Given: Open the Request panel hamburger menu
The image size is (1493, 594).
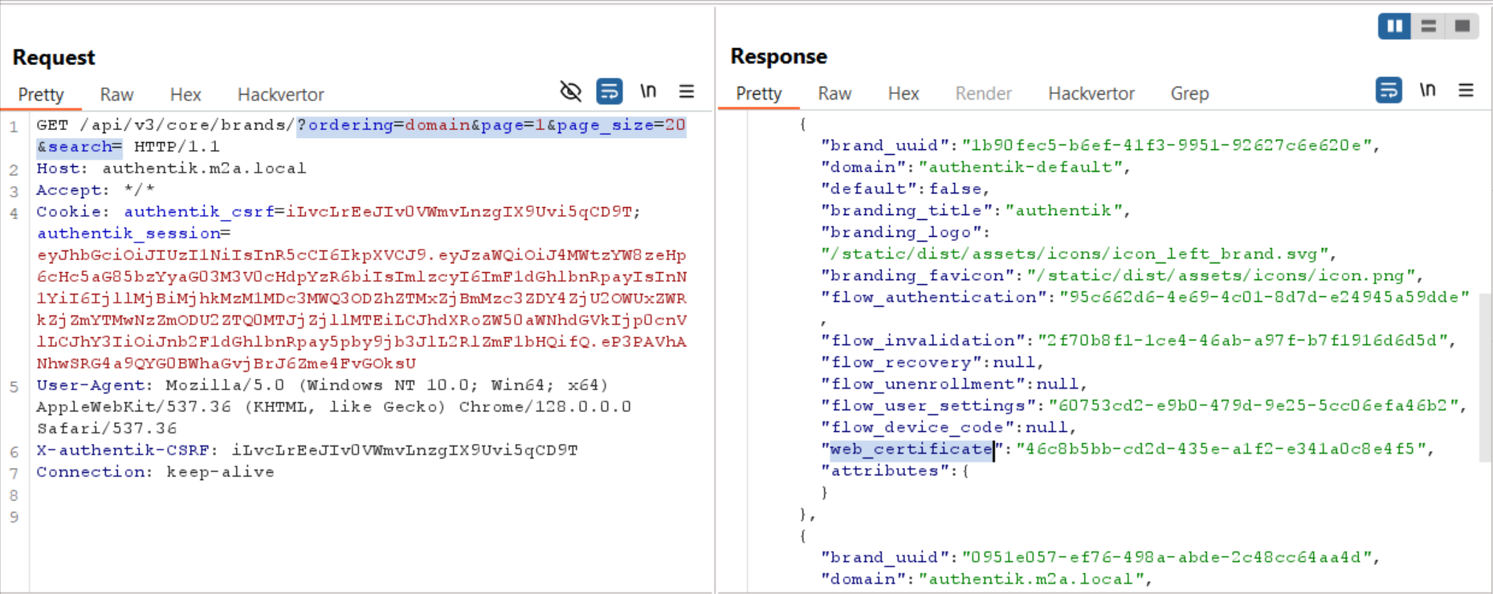Looking at the screenshot, I should 687,92.
